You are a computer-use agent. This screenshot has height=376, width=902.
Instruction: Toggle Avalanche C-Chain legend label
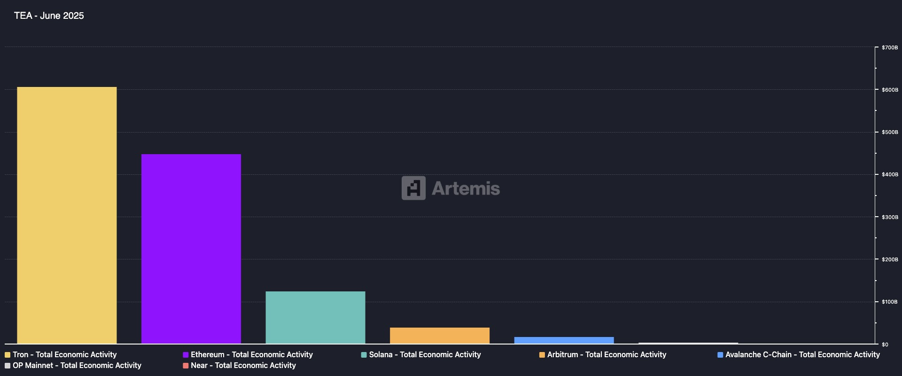(803, 355)
